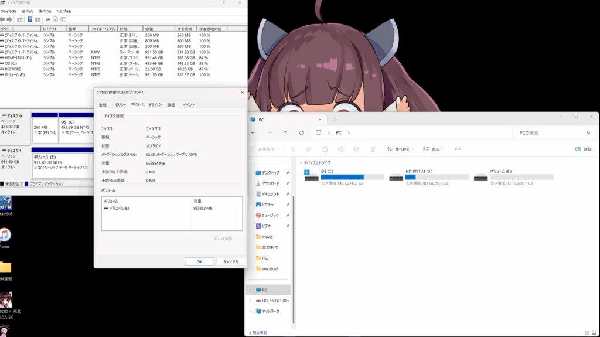Click the monitor icon in Explorer address bar
This screenshot has width=600, height=337.
coord(318,133)
